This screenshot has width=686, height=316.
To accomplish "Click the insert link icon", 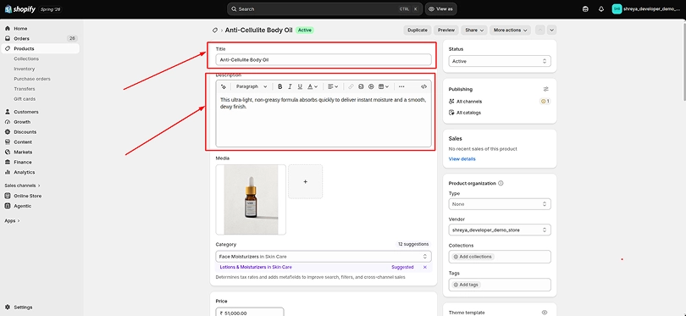I will (351, 86).
